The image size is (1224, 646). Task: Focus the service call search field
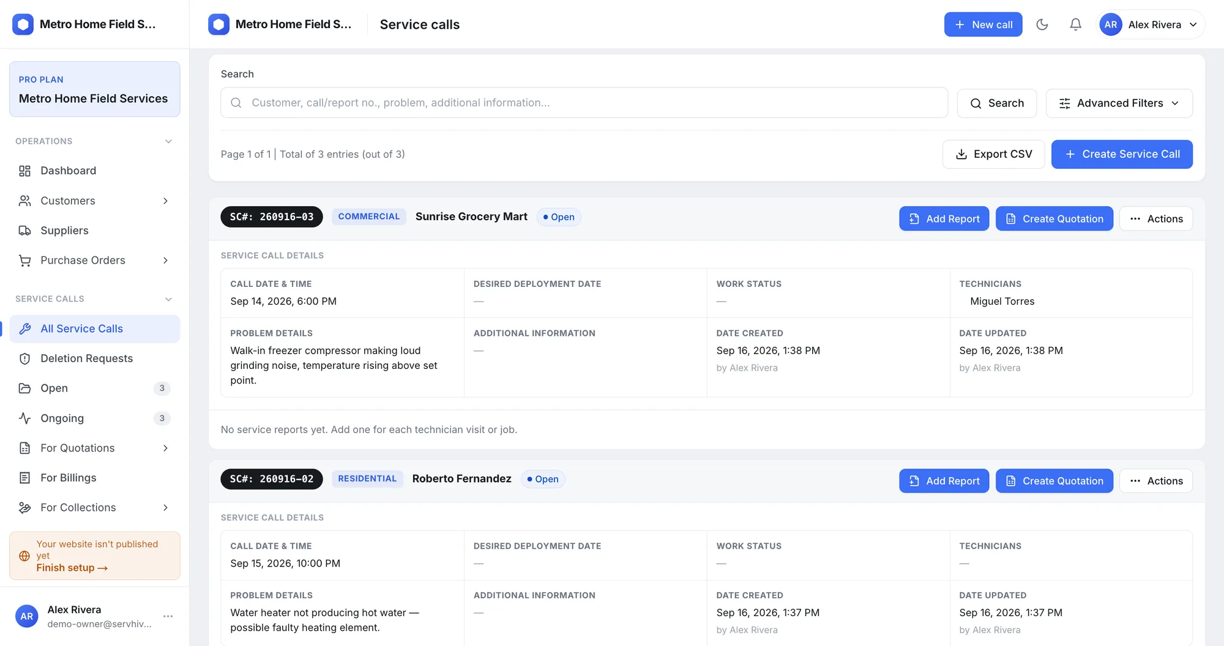pyautogui.click(x=584, y=103)
